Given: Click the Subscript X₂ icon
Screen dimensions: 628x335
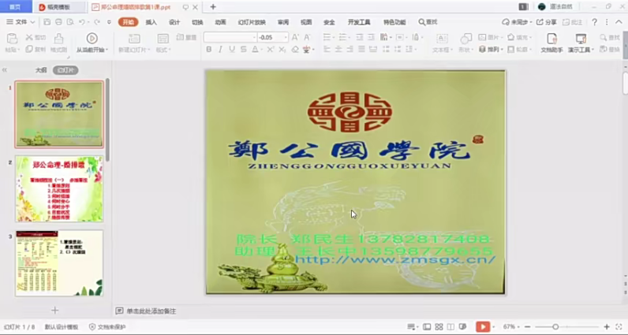Looking at the screenshot, I should [282, 49].
